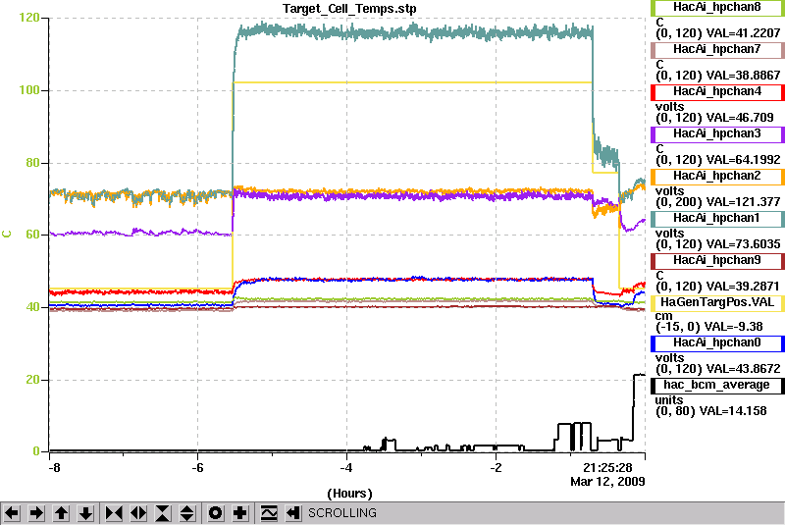Pan the plot right with the right arrow
This screenshot has width=785, height=525.
click(x=36, y=513)
